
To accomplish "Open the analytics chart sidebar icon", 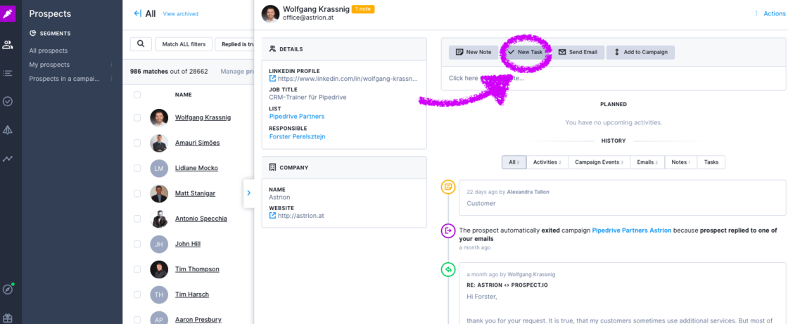I will pyautogui.click(x=8, y=159).
